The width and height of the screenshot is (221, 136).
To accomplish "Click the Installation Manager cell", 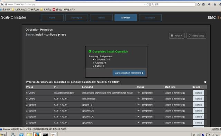I will [64, 93].
